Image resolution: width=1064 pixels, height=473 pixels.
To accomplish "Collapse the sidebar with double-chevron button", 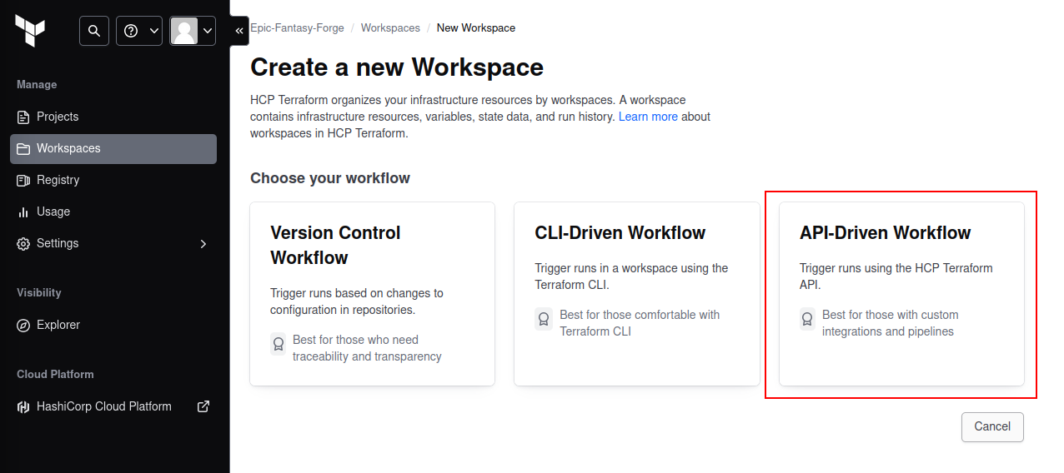I will pyautogui.click(x=239, y=31).
